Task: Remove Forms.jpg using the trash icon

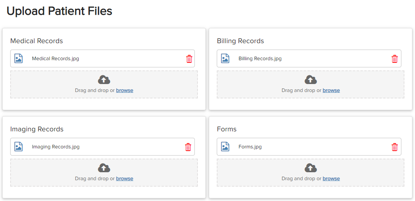Action: coord(395,147)
